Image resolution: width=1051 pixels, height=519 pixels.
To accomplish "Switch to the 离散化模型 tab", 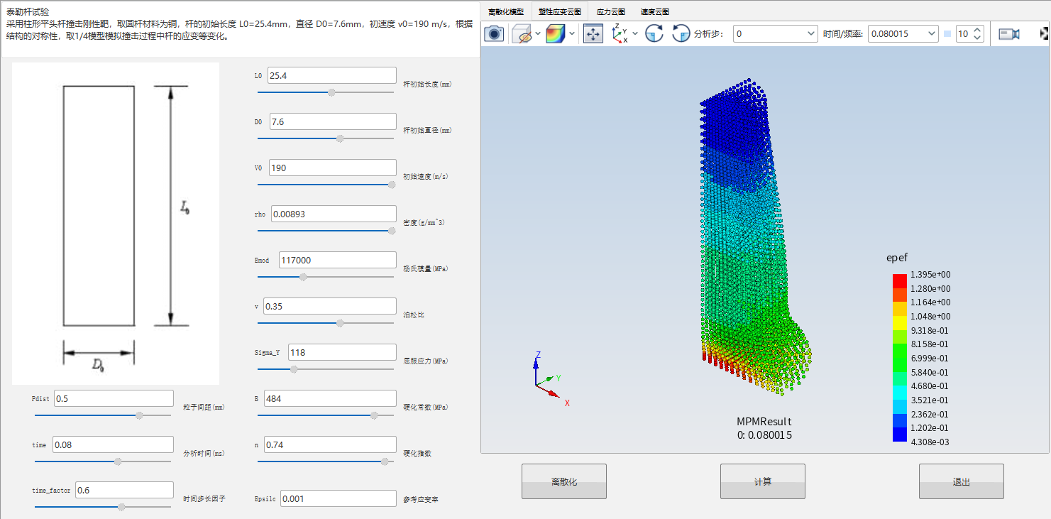I will coord(505,12).
